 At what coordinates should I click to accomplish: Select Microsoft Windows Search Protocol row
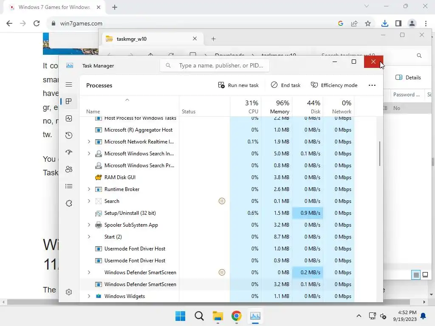point(217,166)
